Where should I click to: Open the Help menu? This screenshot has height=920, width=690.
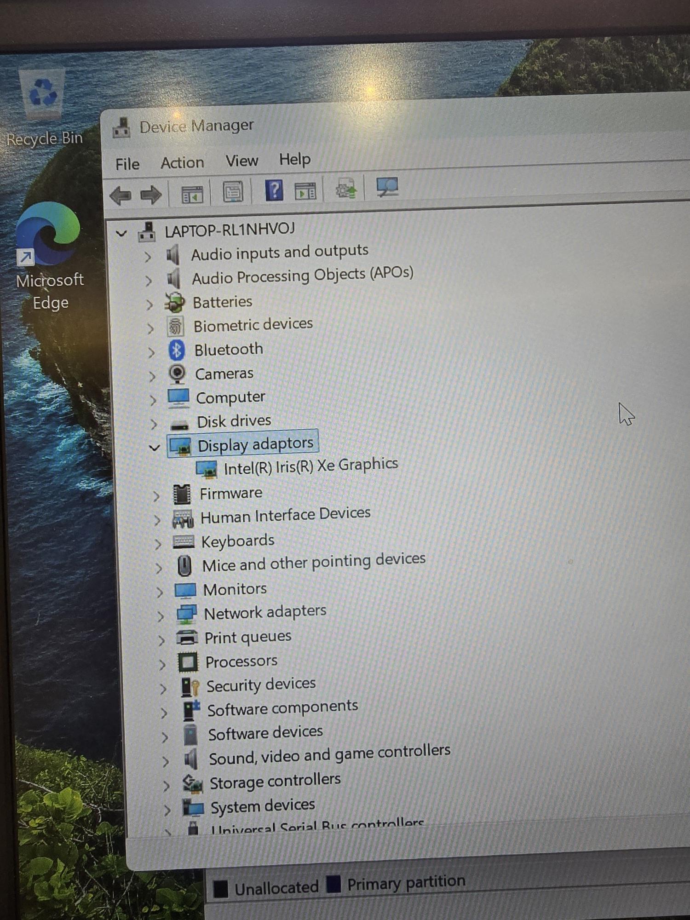click(295, 160)
